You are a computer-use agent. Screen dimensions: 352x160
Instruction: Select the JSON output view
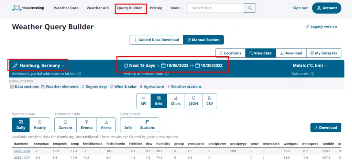tap(194, 101)
